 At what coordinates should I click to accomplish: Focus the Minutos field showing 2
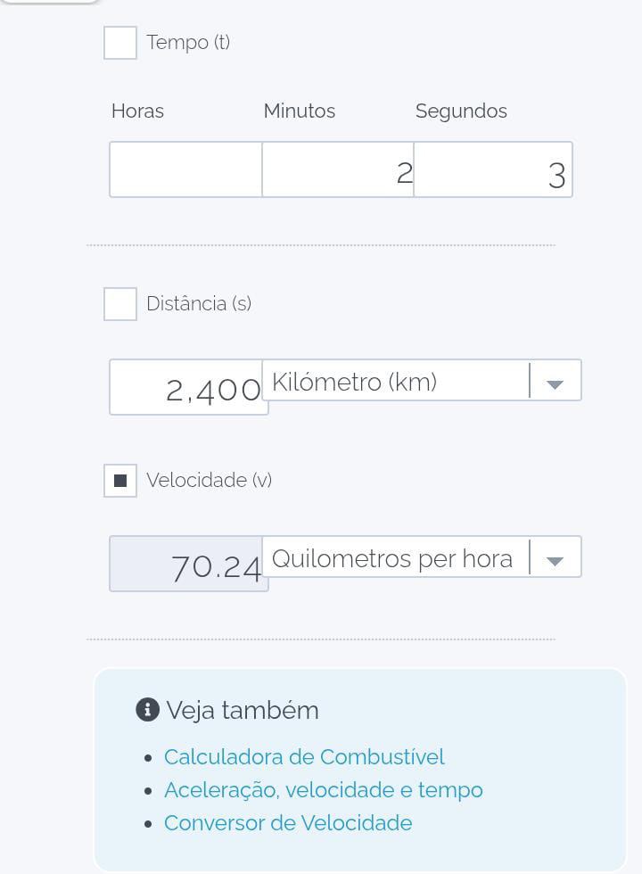click(x=338, y=169)
